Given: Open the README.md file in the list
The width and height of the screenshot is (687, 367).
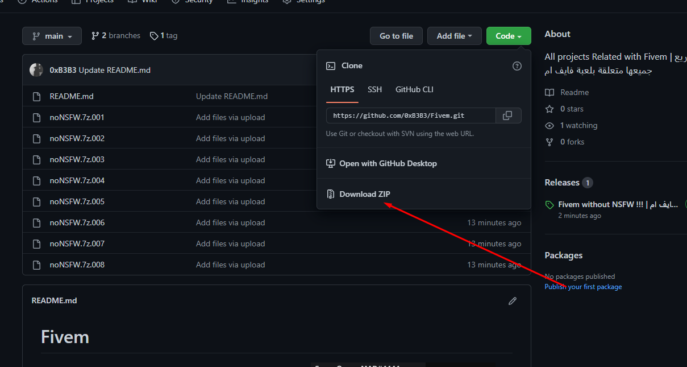Looking at the screenshot, I should click(72, 96).
